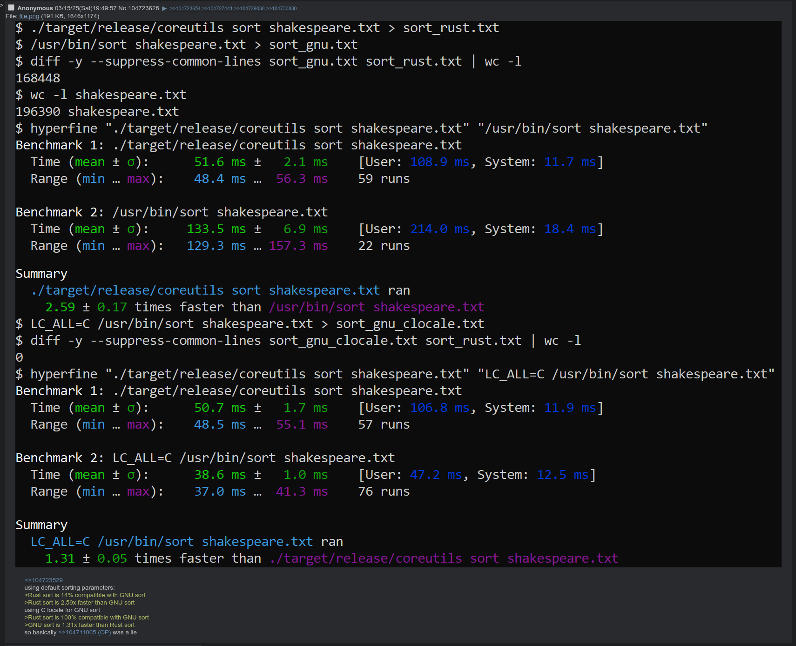Follow backlink >>104727441
Image resolution: width=796 pixels, height=646 pixels.
coord(217,8)
